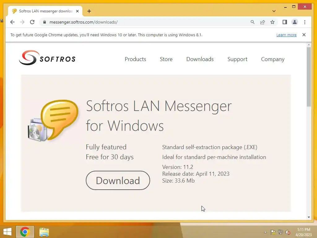Click the network tray icon

280,232
